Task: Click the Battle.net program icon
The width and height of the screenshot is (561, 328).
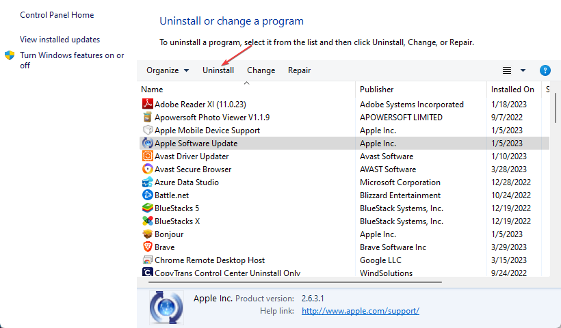Action: tap(147, 195)
